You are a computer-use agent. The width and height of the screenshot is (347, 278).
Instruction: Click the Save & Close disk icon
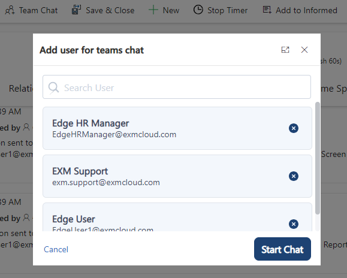pos(76,10)
